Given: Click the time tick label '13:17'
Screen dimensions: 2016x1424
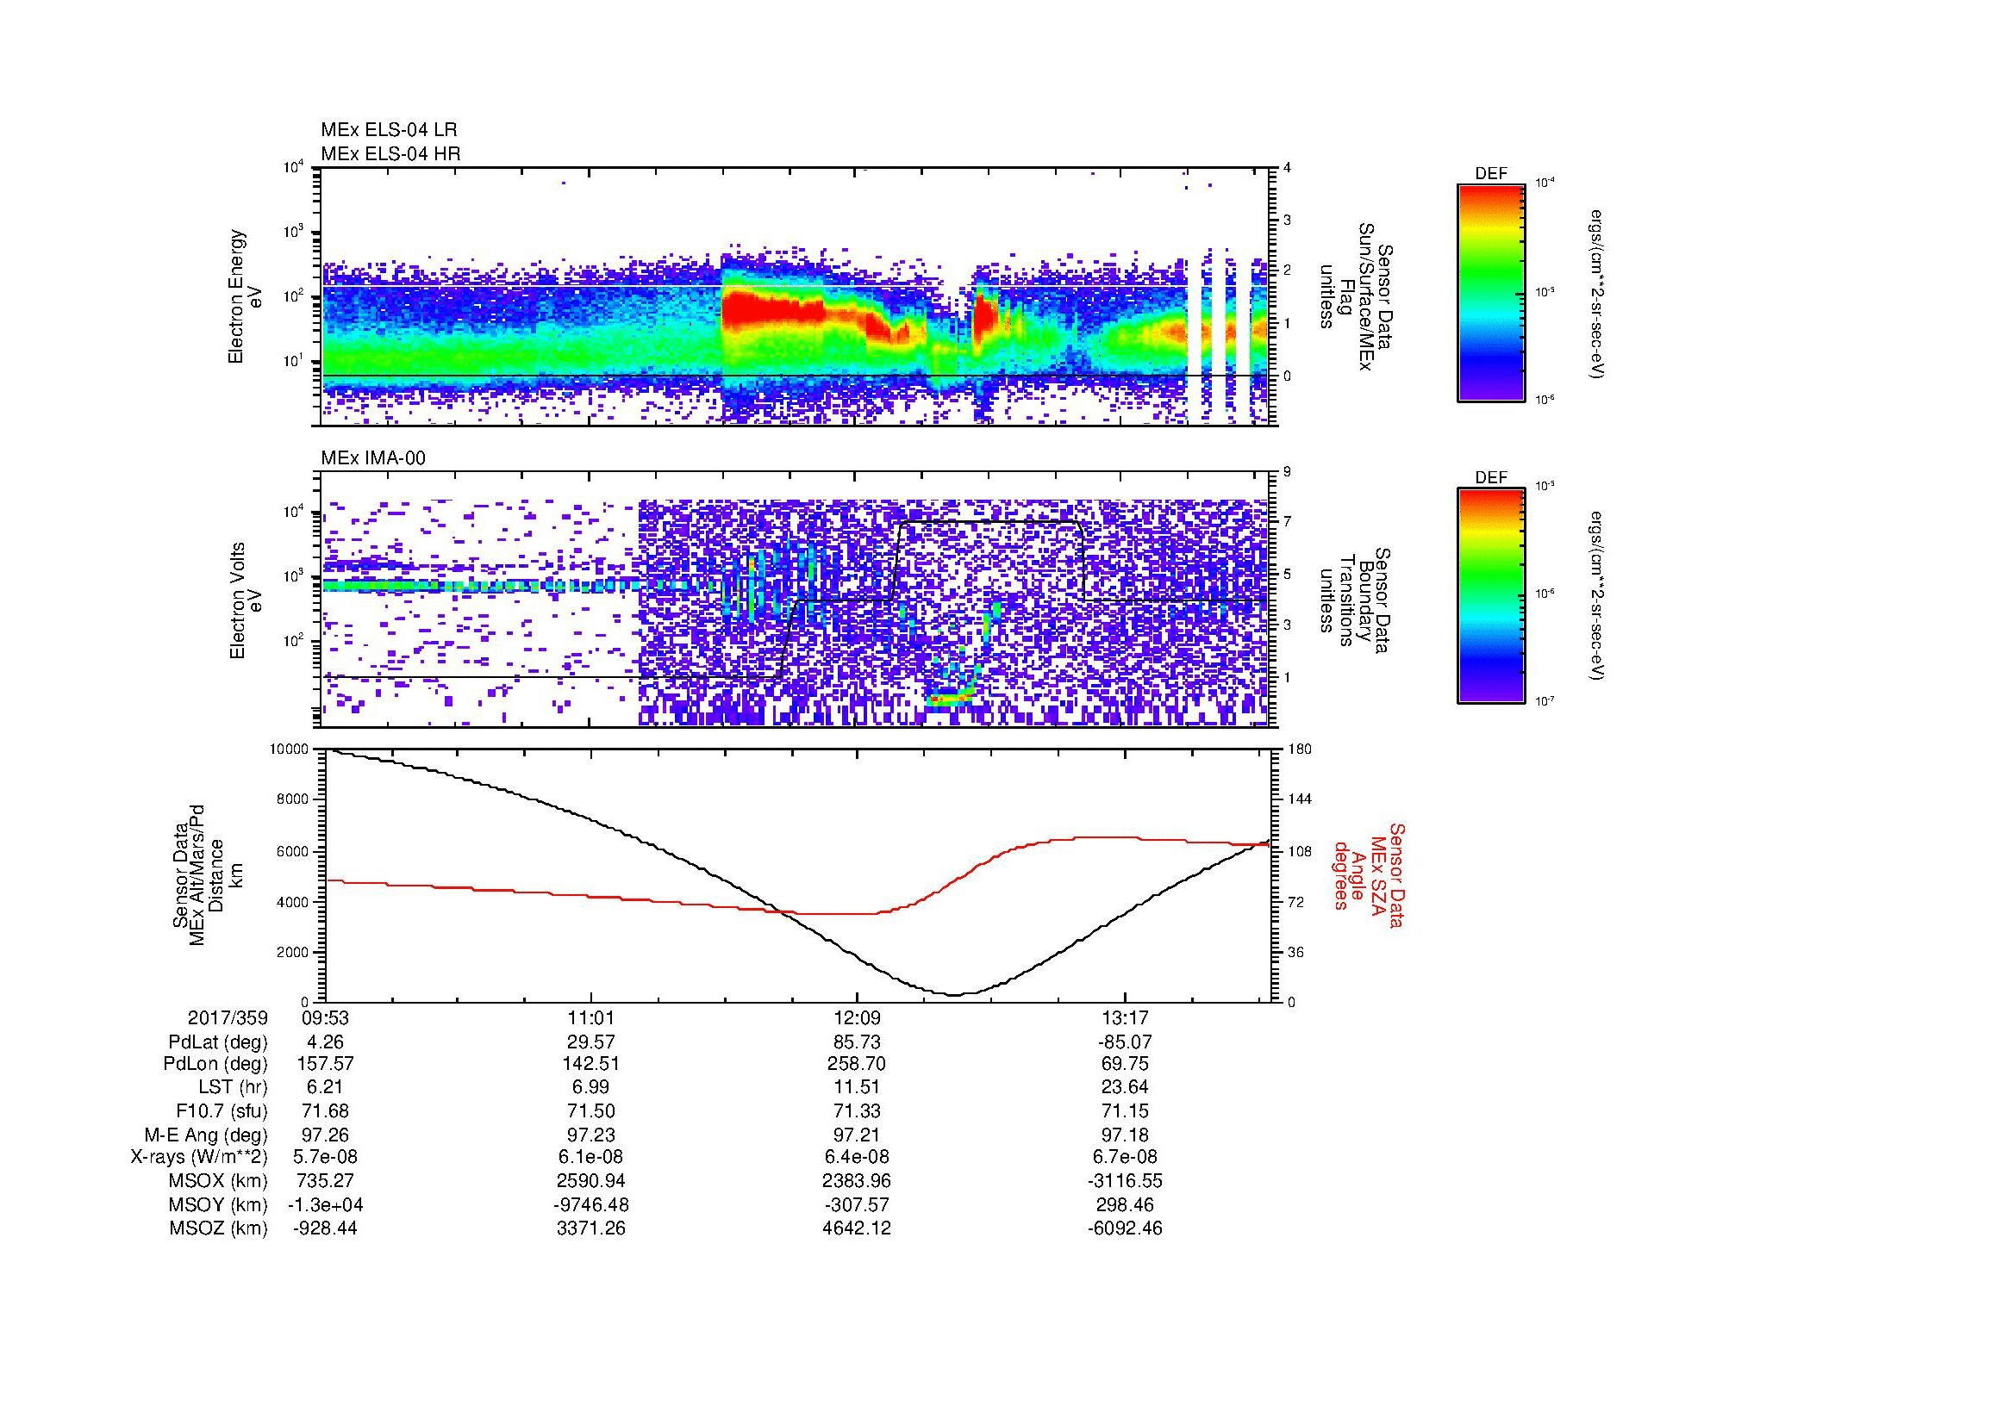Looking at the screenshot, I should coord(1125,1017).
